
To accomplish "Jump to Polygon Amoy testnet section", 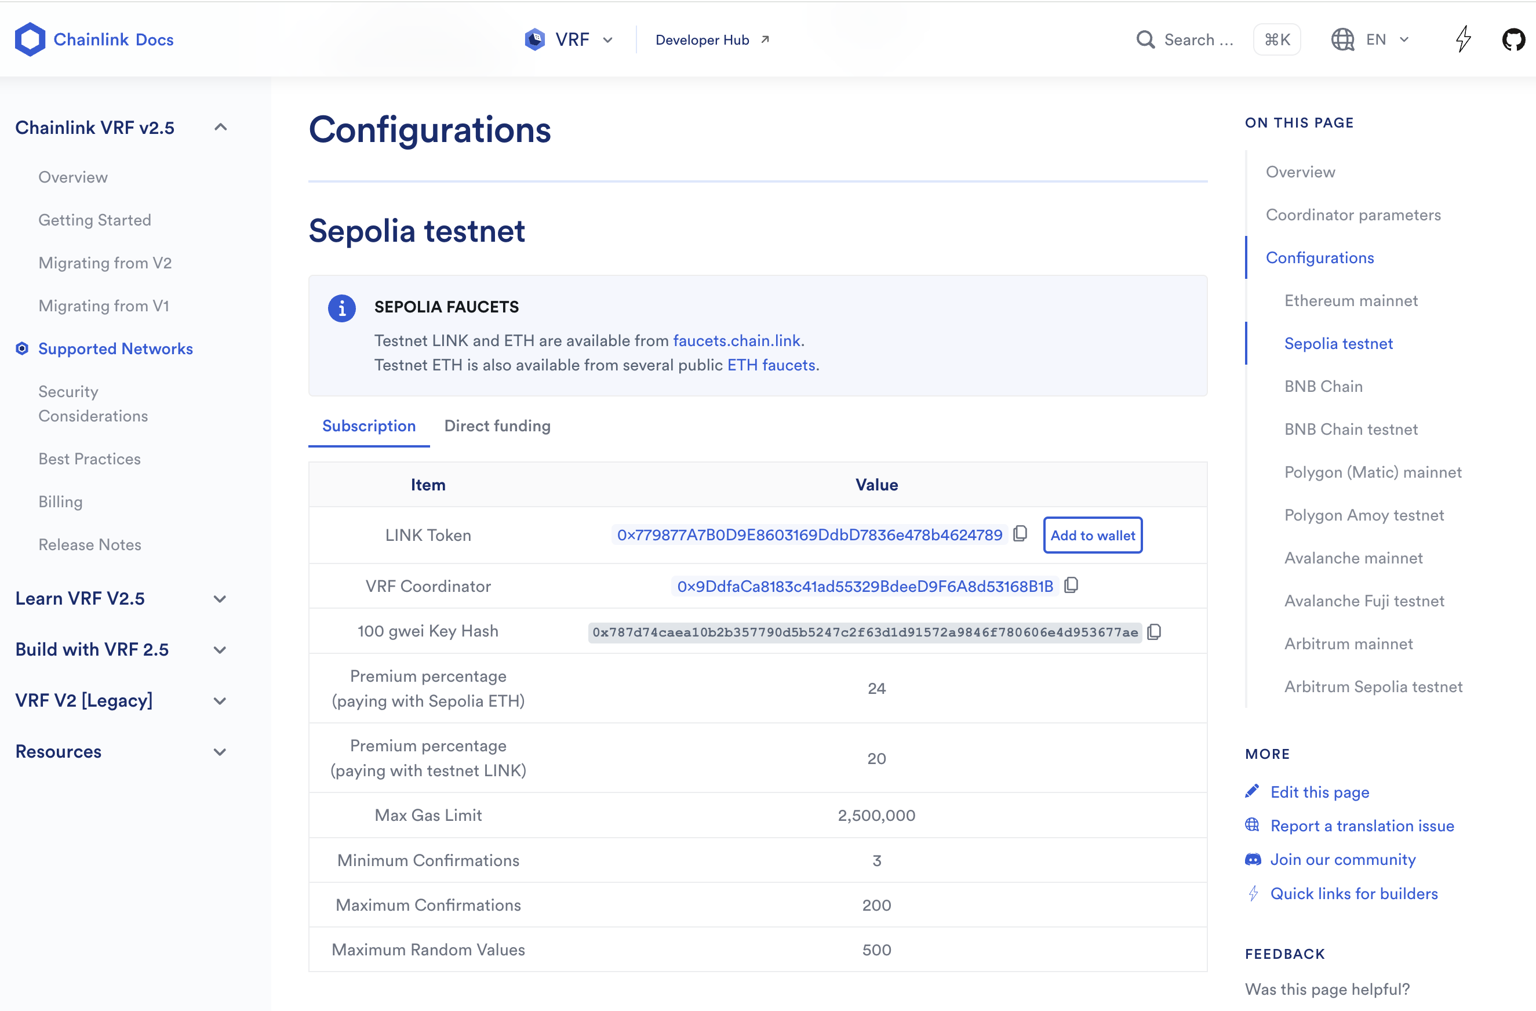I will pos(1364,515).
